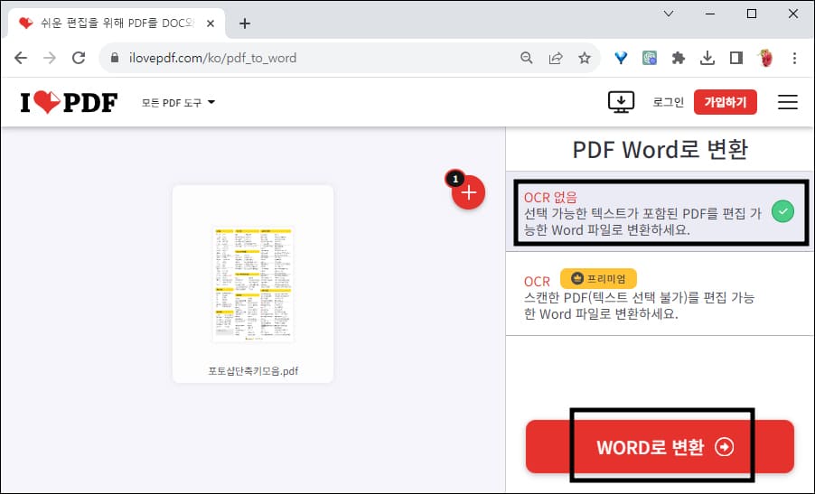
Task: Show browser downloads
Action: tap(707, 58)
